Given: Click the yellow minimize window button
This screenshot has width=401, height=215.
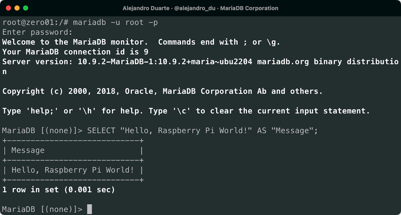Looking at the screenshot, I should click(x=17, y=8).
